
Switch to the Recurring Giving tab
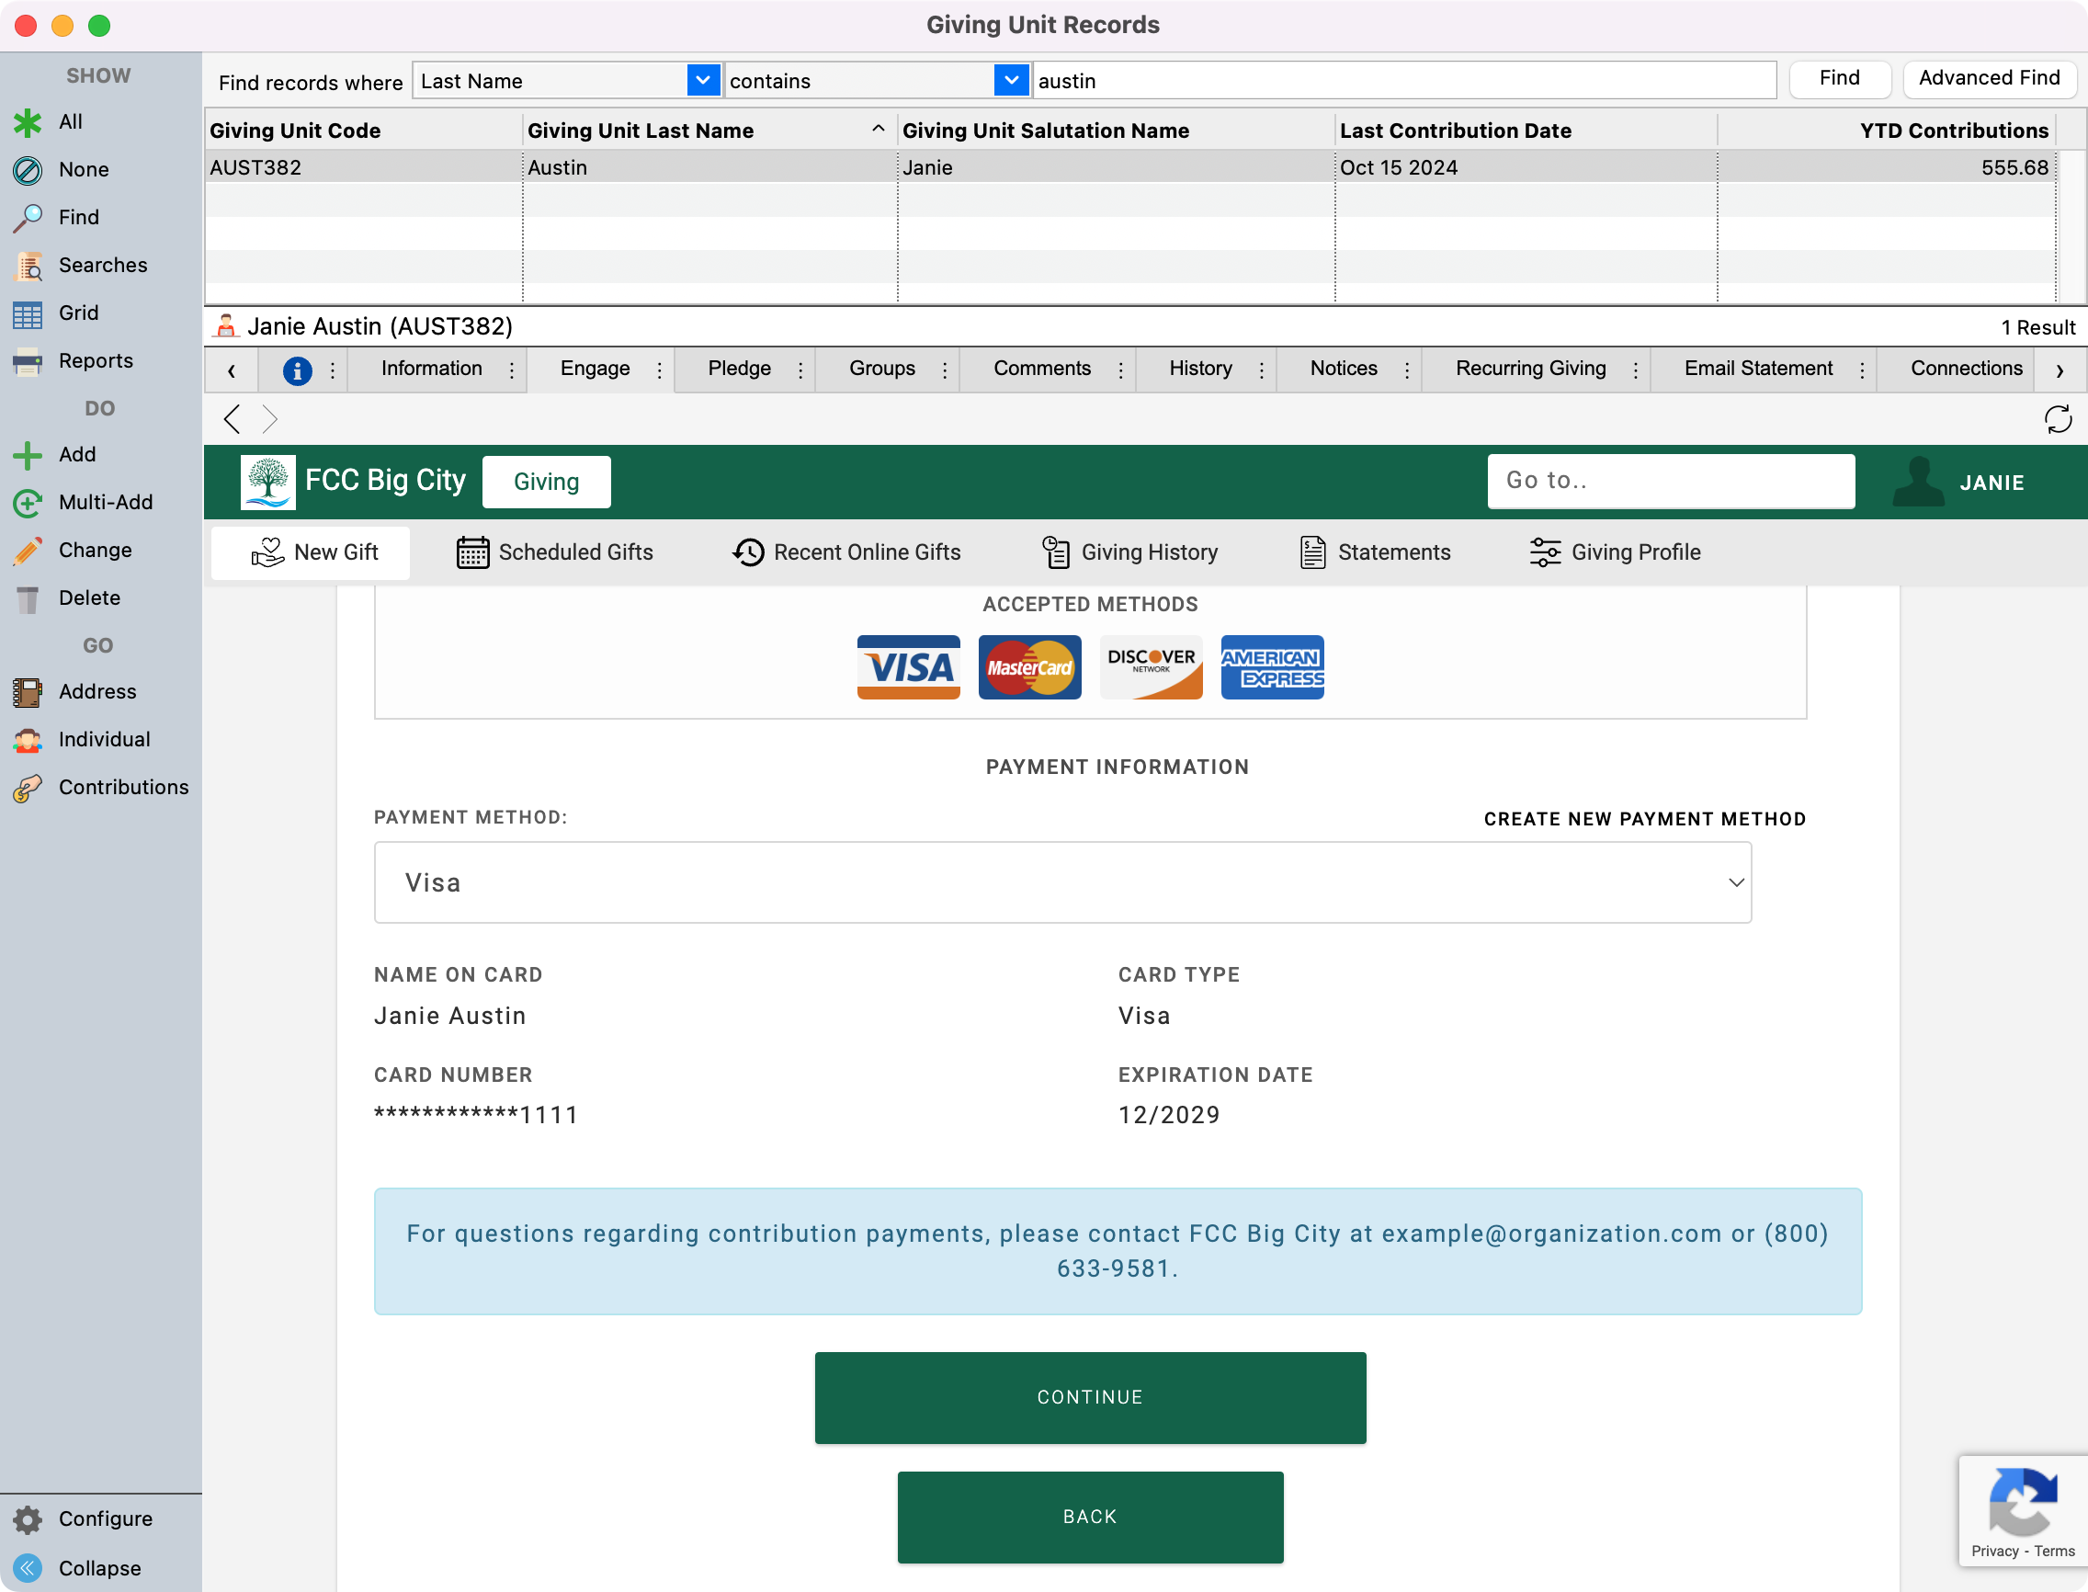pos(1530,369)
